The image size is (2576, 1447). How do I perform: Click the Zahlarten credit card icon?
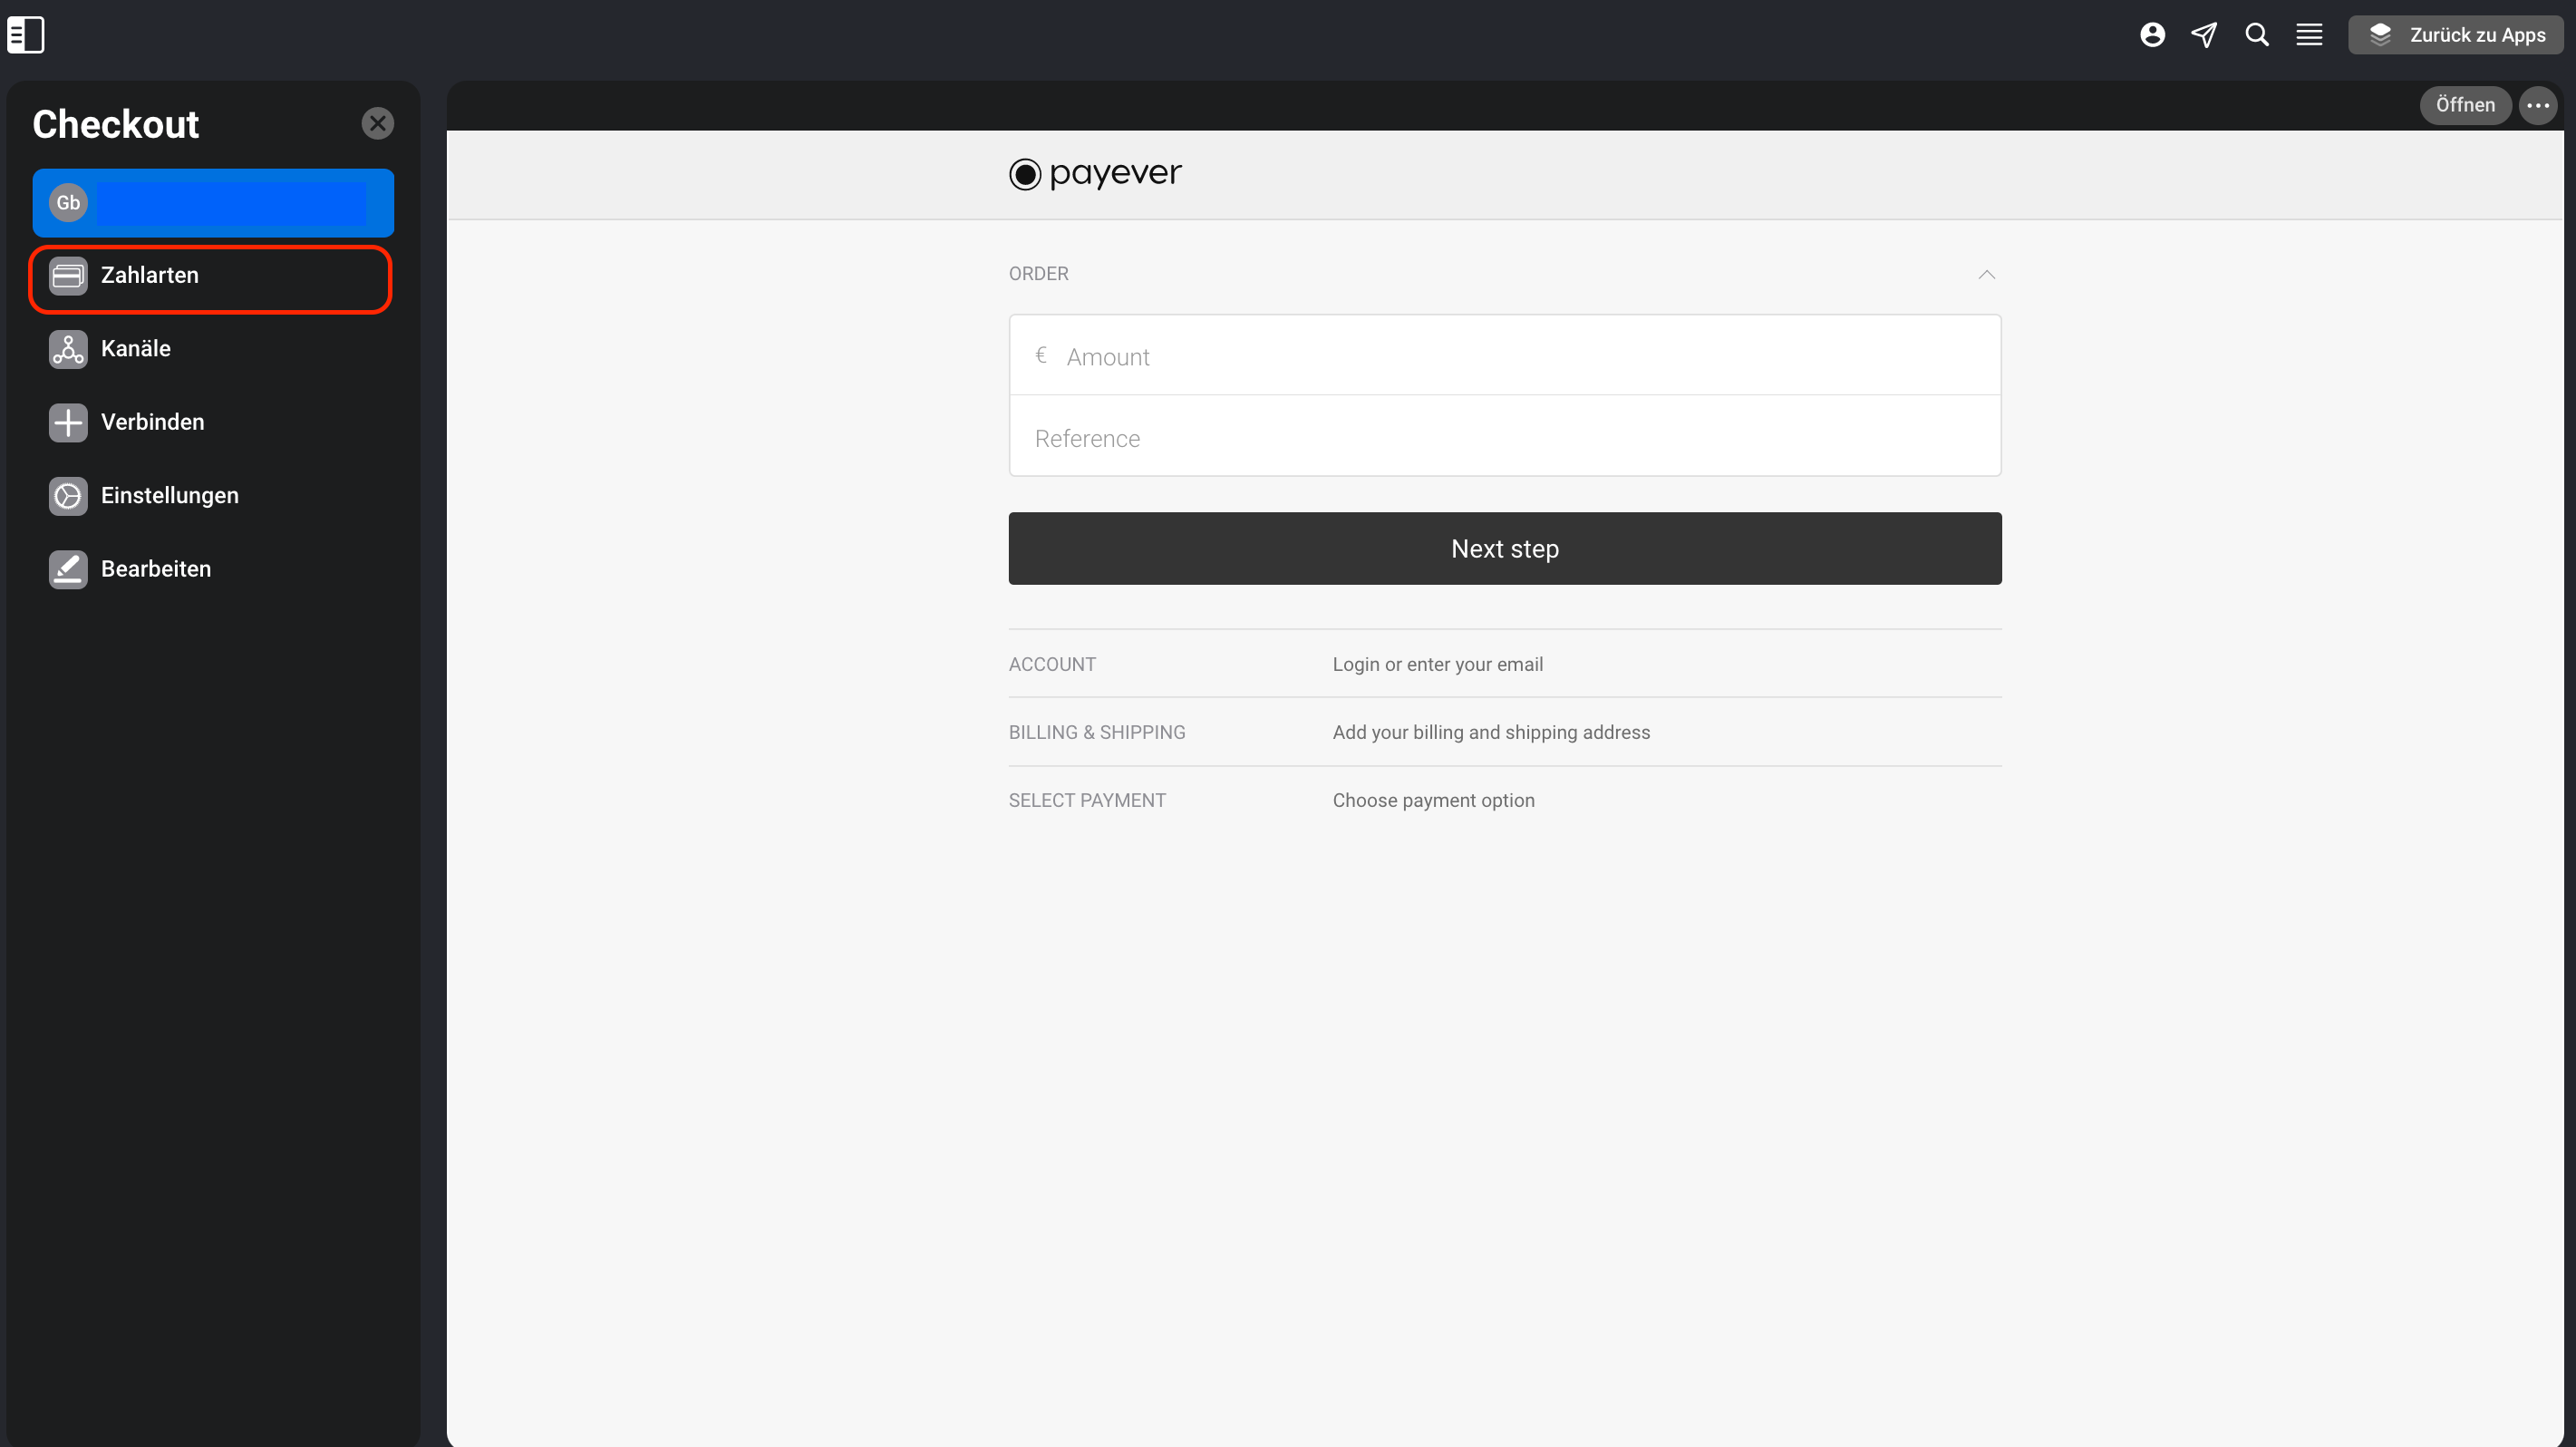(68, 276)
